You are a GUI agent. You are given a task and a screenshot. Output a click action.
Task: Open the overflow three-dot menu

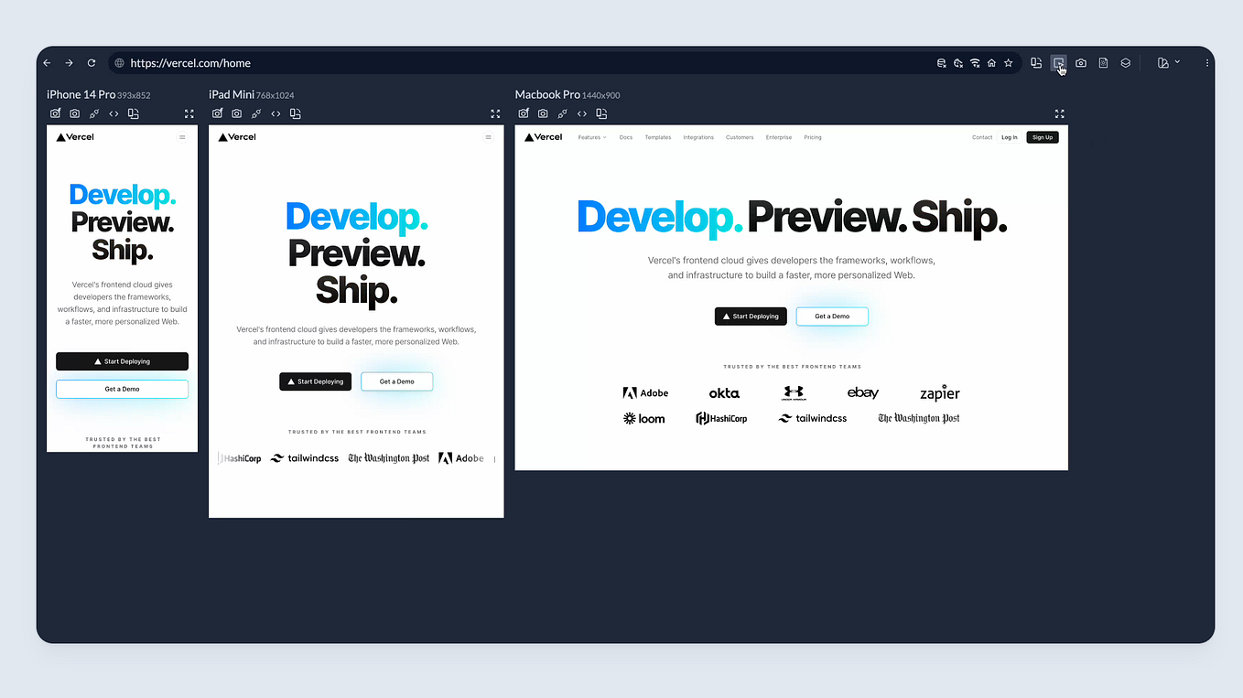(1206, 62)
